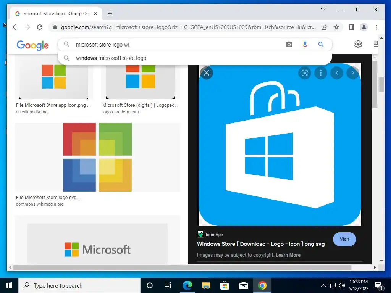This screenshot has width=391, height=293.
Task: Share this page using share icon
Action: (x=324, y=27)
